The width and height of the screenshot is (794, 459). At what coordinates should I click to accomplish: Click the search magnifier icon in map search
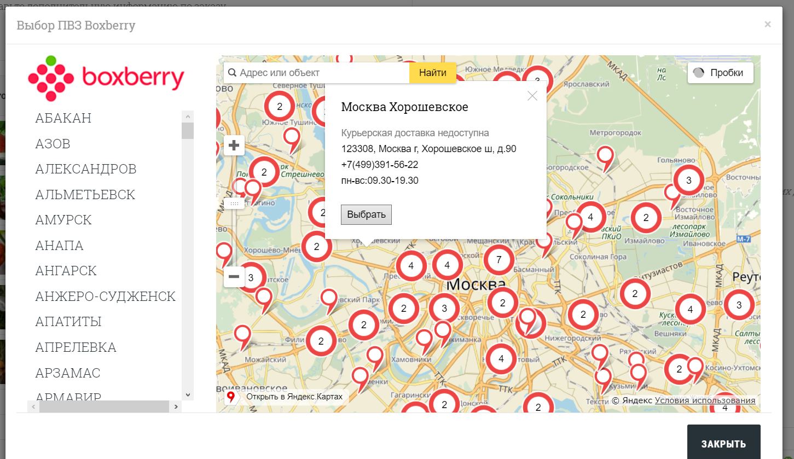(232, 73)
